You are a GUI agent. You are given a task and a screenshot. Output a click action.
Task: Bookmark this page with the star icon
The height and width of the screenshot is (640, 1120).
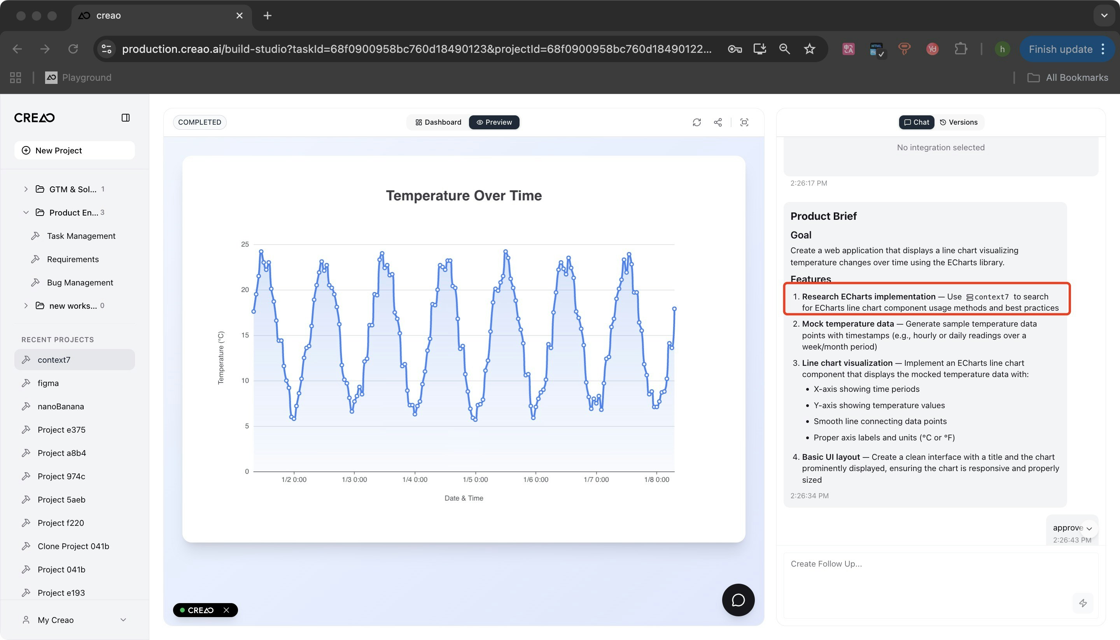tap(809, 49)
